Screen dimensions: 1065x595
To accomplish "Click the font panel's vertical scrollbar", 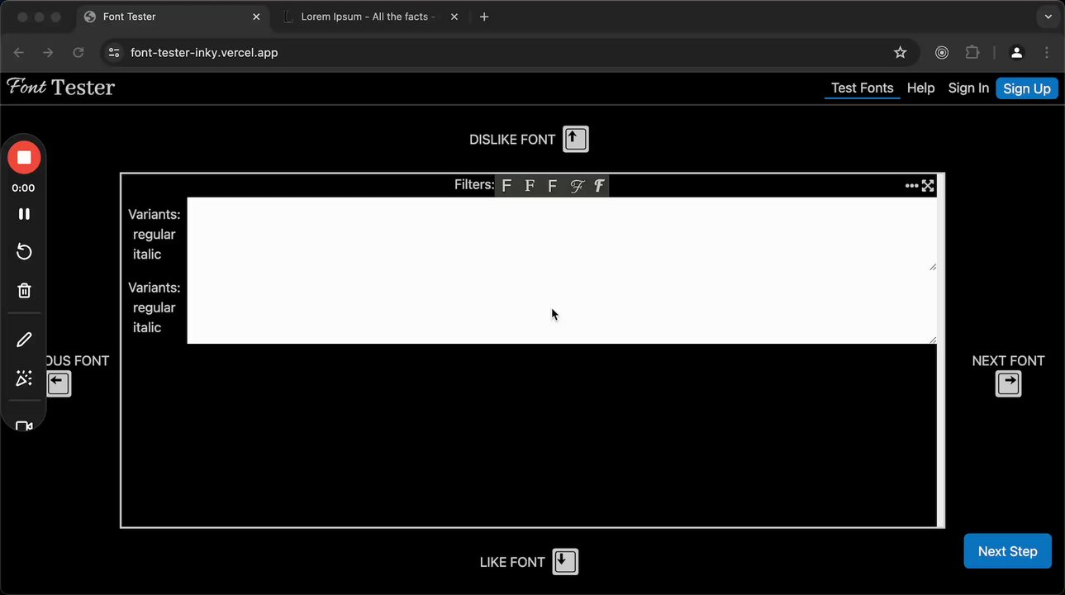I will [x=940, y=350].
